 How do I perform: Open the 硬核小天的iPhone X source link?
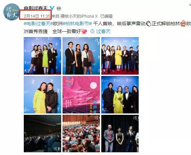point(79,16)
